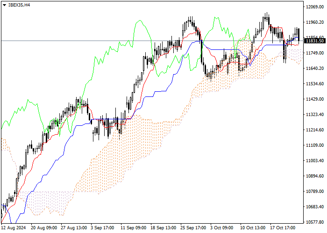Click the 10683.40 price axis label

315,207
